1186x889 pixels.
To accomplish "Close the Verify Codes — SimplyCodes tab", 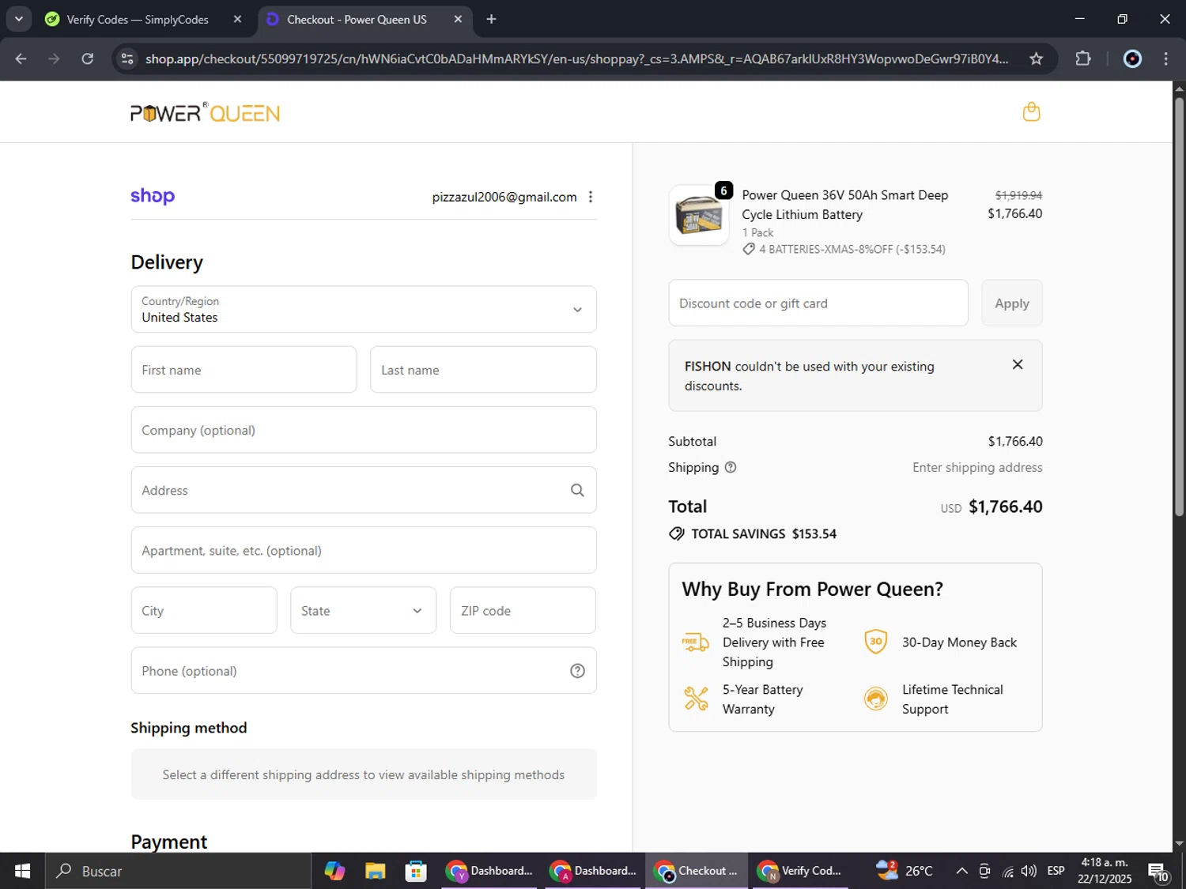I will (237, 19).
